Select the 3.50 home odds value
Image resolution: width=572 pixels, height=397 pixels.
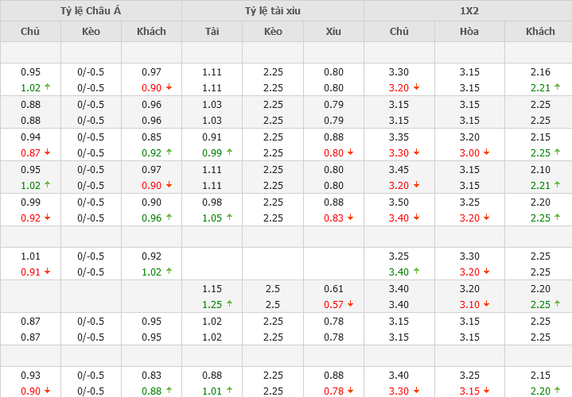tap(399, 202)
